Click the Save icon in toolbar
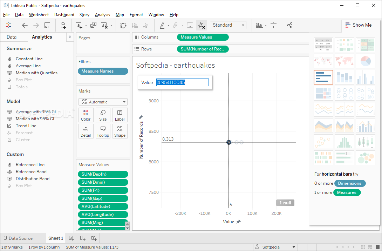382x251 pixels. 47,25
